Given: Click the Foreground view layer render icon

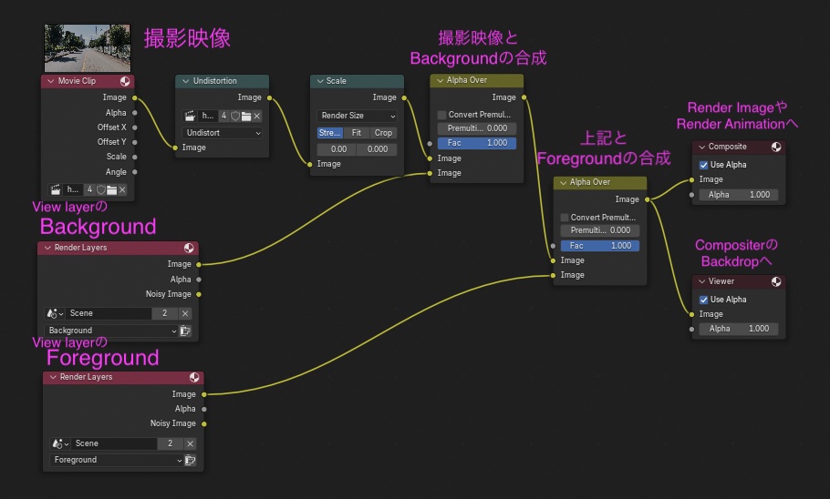Looking at the screenshot, I should (191, 460).
